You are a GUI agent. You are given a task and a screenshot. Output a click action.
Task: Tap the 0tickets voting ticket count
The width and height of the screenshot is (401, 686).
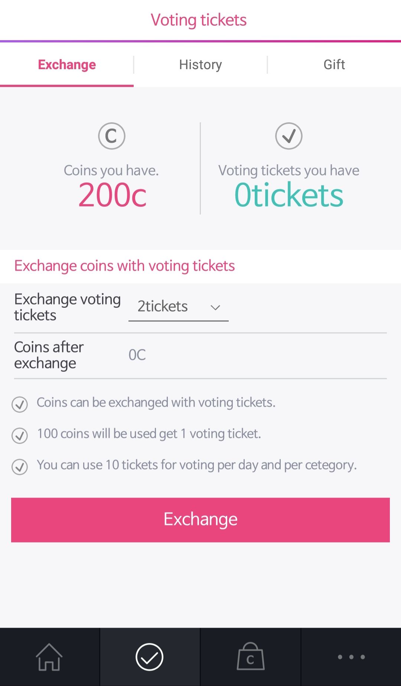pos(289,195)
